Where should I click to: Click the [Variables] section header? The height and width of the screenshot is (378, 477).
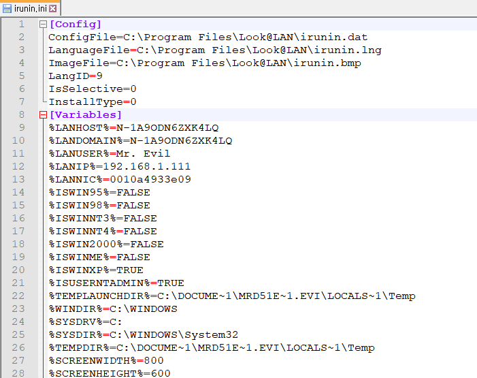[x=86, y=115]
